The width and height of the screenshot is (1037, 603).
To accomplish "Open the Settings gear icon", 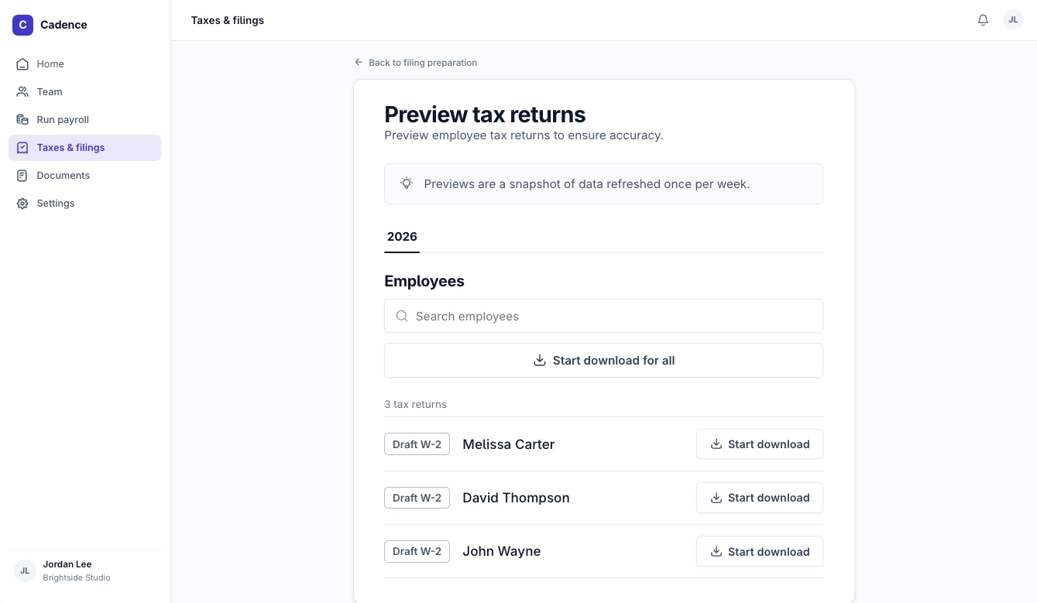I will click(x=22, y=204).
